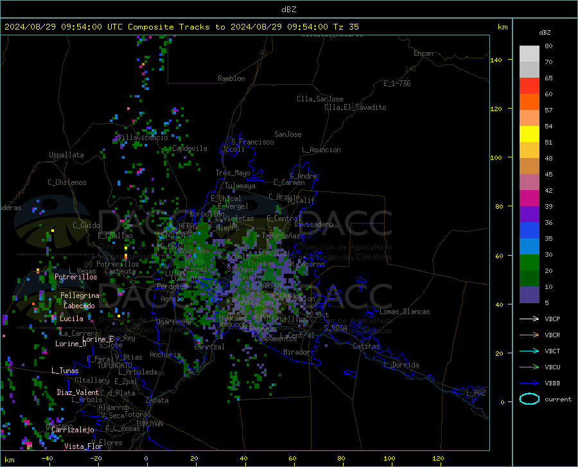The image size is (578, 467).
Task: Click the Capdevila map label
Action: [189, 148]
